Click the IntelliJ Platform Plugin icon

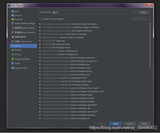coord(13,23)
